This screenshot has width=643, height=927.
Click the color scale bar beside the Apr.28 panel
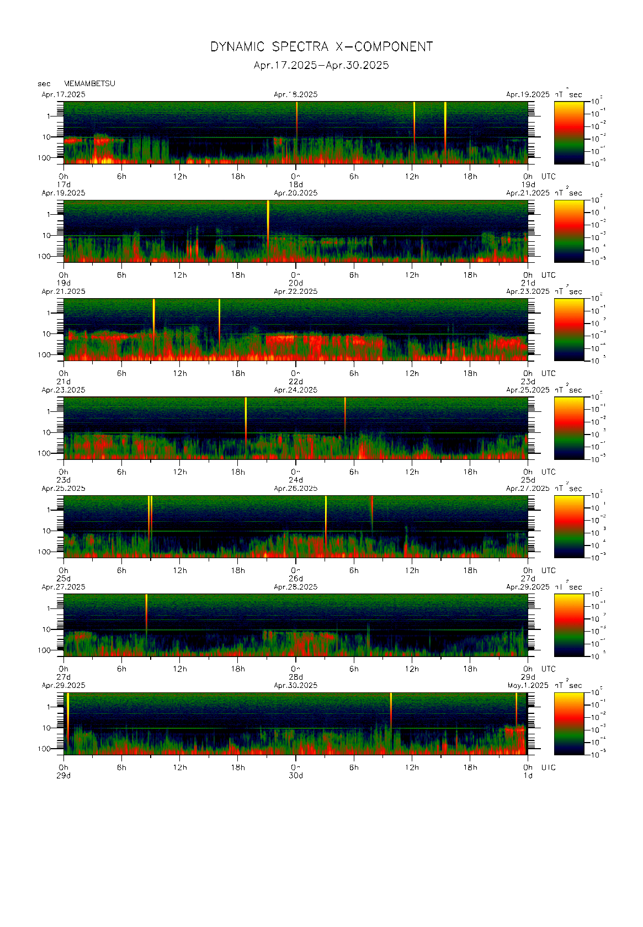click(569, 625)
